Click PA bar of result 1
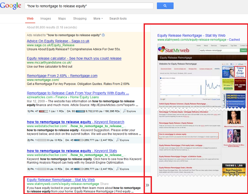The image size is (248, 194). click(44, 111)
